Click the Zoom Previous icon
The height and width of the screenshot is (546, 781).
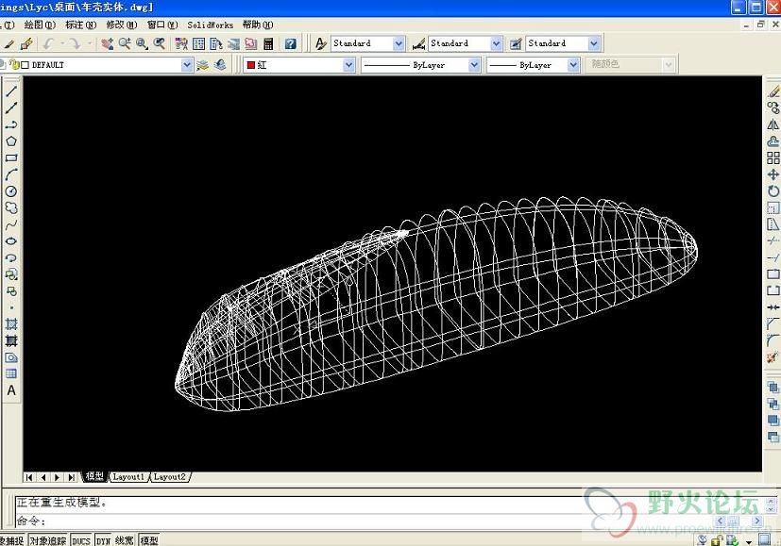click(x=160, y=43)
